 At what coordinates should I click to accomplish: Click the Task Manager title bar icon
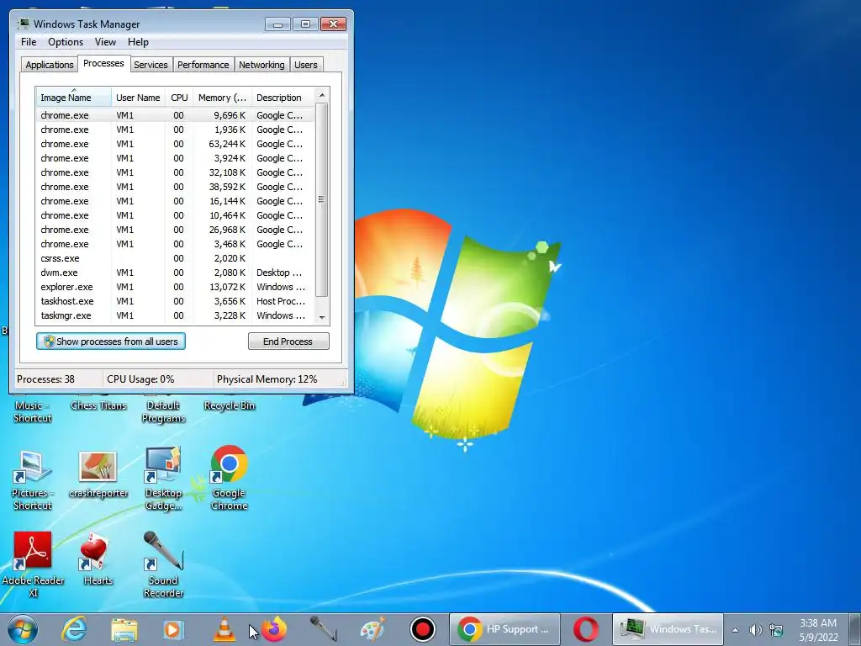pos(23,24)
